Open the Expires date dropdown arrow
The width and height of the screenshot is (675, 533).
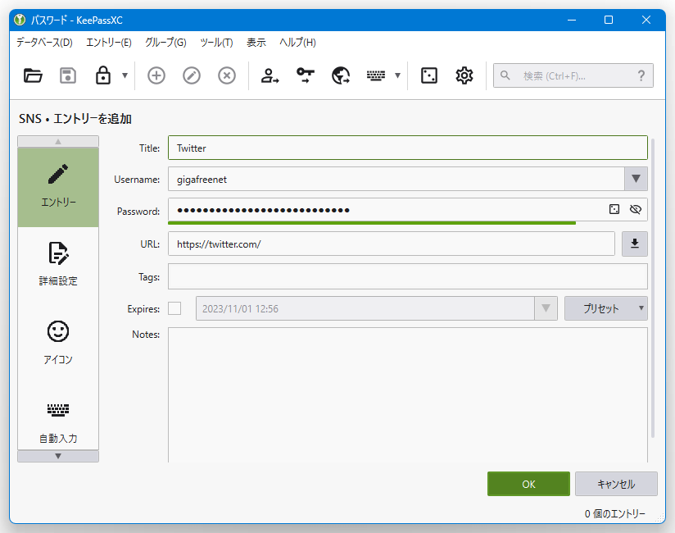(546, 308)
